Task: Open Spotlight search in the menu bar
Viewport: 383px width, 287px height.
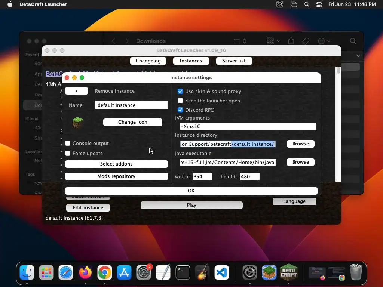Action: (307, 4)
